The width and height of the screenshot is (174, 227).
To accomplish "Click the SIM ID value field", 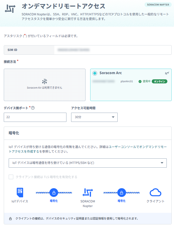I will [x=113, y=50].
